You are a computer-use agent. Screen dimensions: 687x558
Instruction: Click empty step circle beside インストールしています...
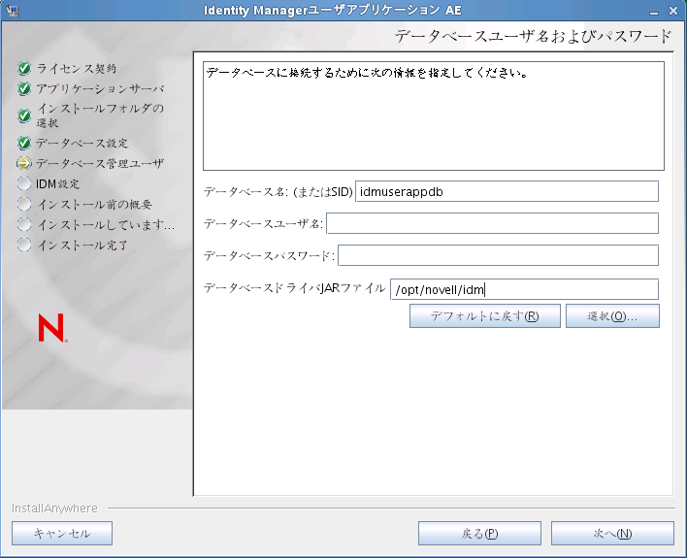click(24, 225)
